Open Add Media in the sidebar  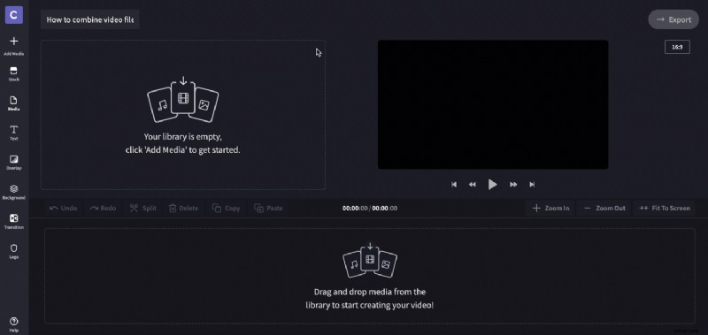pyautogui.click(x=14, y=46)
